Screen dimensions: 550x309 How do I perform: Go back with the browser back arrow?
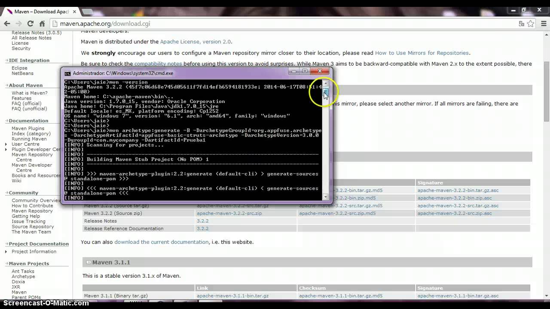[x=7, y=24]
